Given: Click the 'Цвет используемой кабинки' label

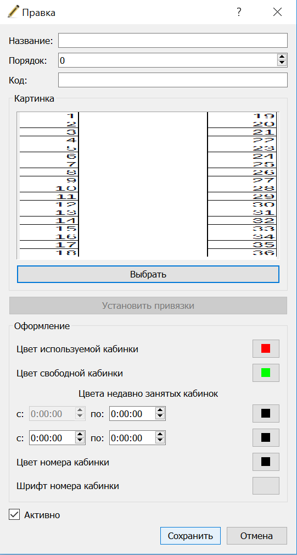Looking at the screenshot, I should point(77,349).
